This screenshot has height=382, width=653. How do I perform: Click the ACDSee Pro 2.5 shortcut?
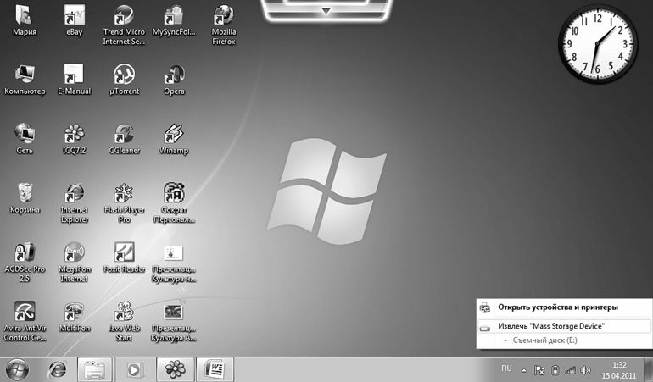[x=25, y=252]
